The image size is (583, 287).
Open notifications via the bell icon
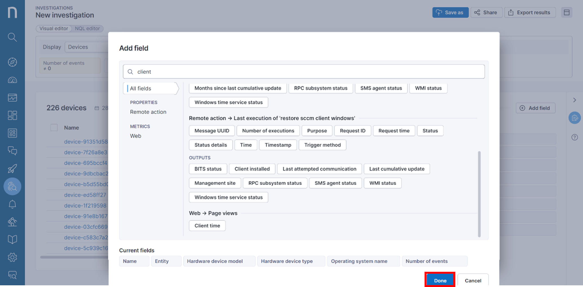12,204
